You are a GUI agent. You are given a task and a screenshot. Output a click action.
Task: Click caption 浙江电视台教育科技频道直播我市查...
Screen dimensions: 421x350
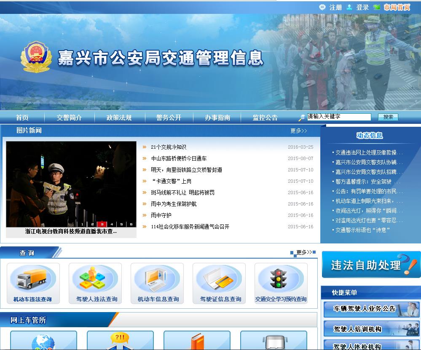click(x=71, y=231)
